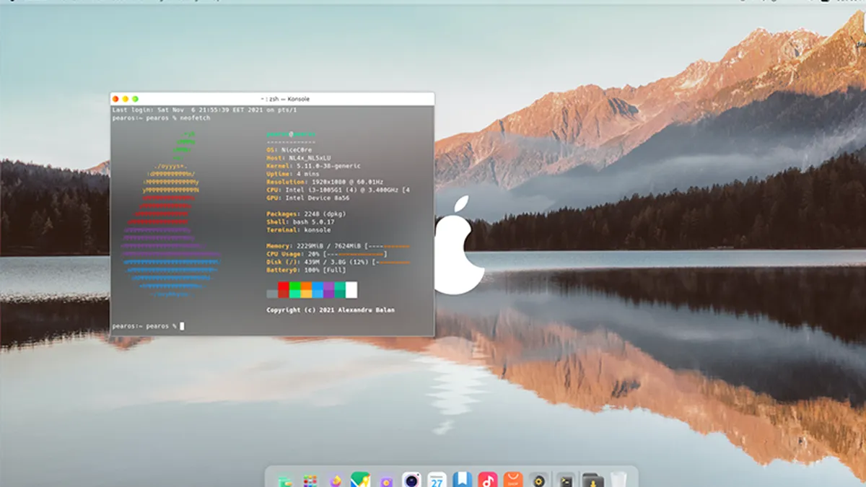Screen dimensions: 866x487
Task: Click the "Shell: bash 5.0.17" line
Action: click(x=299, y=222)
